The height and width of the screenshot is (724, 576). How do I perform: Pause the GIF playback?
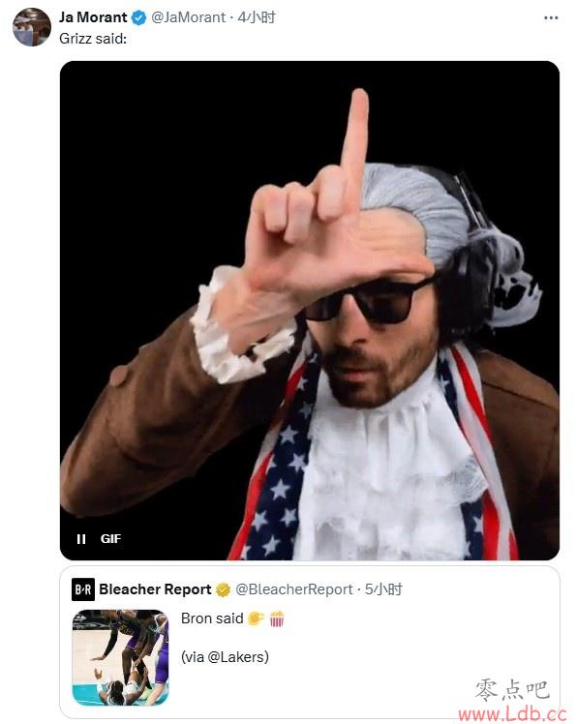coord(81,539)
